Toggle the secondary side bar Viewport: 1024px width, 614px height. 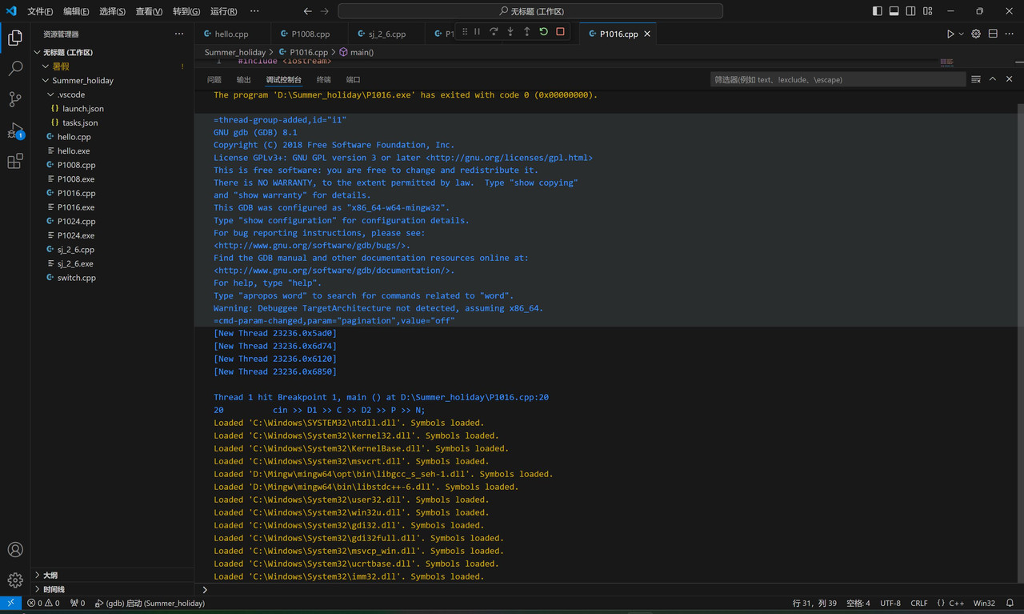(910, 11)
